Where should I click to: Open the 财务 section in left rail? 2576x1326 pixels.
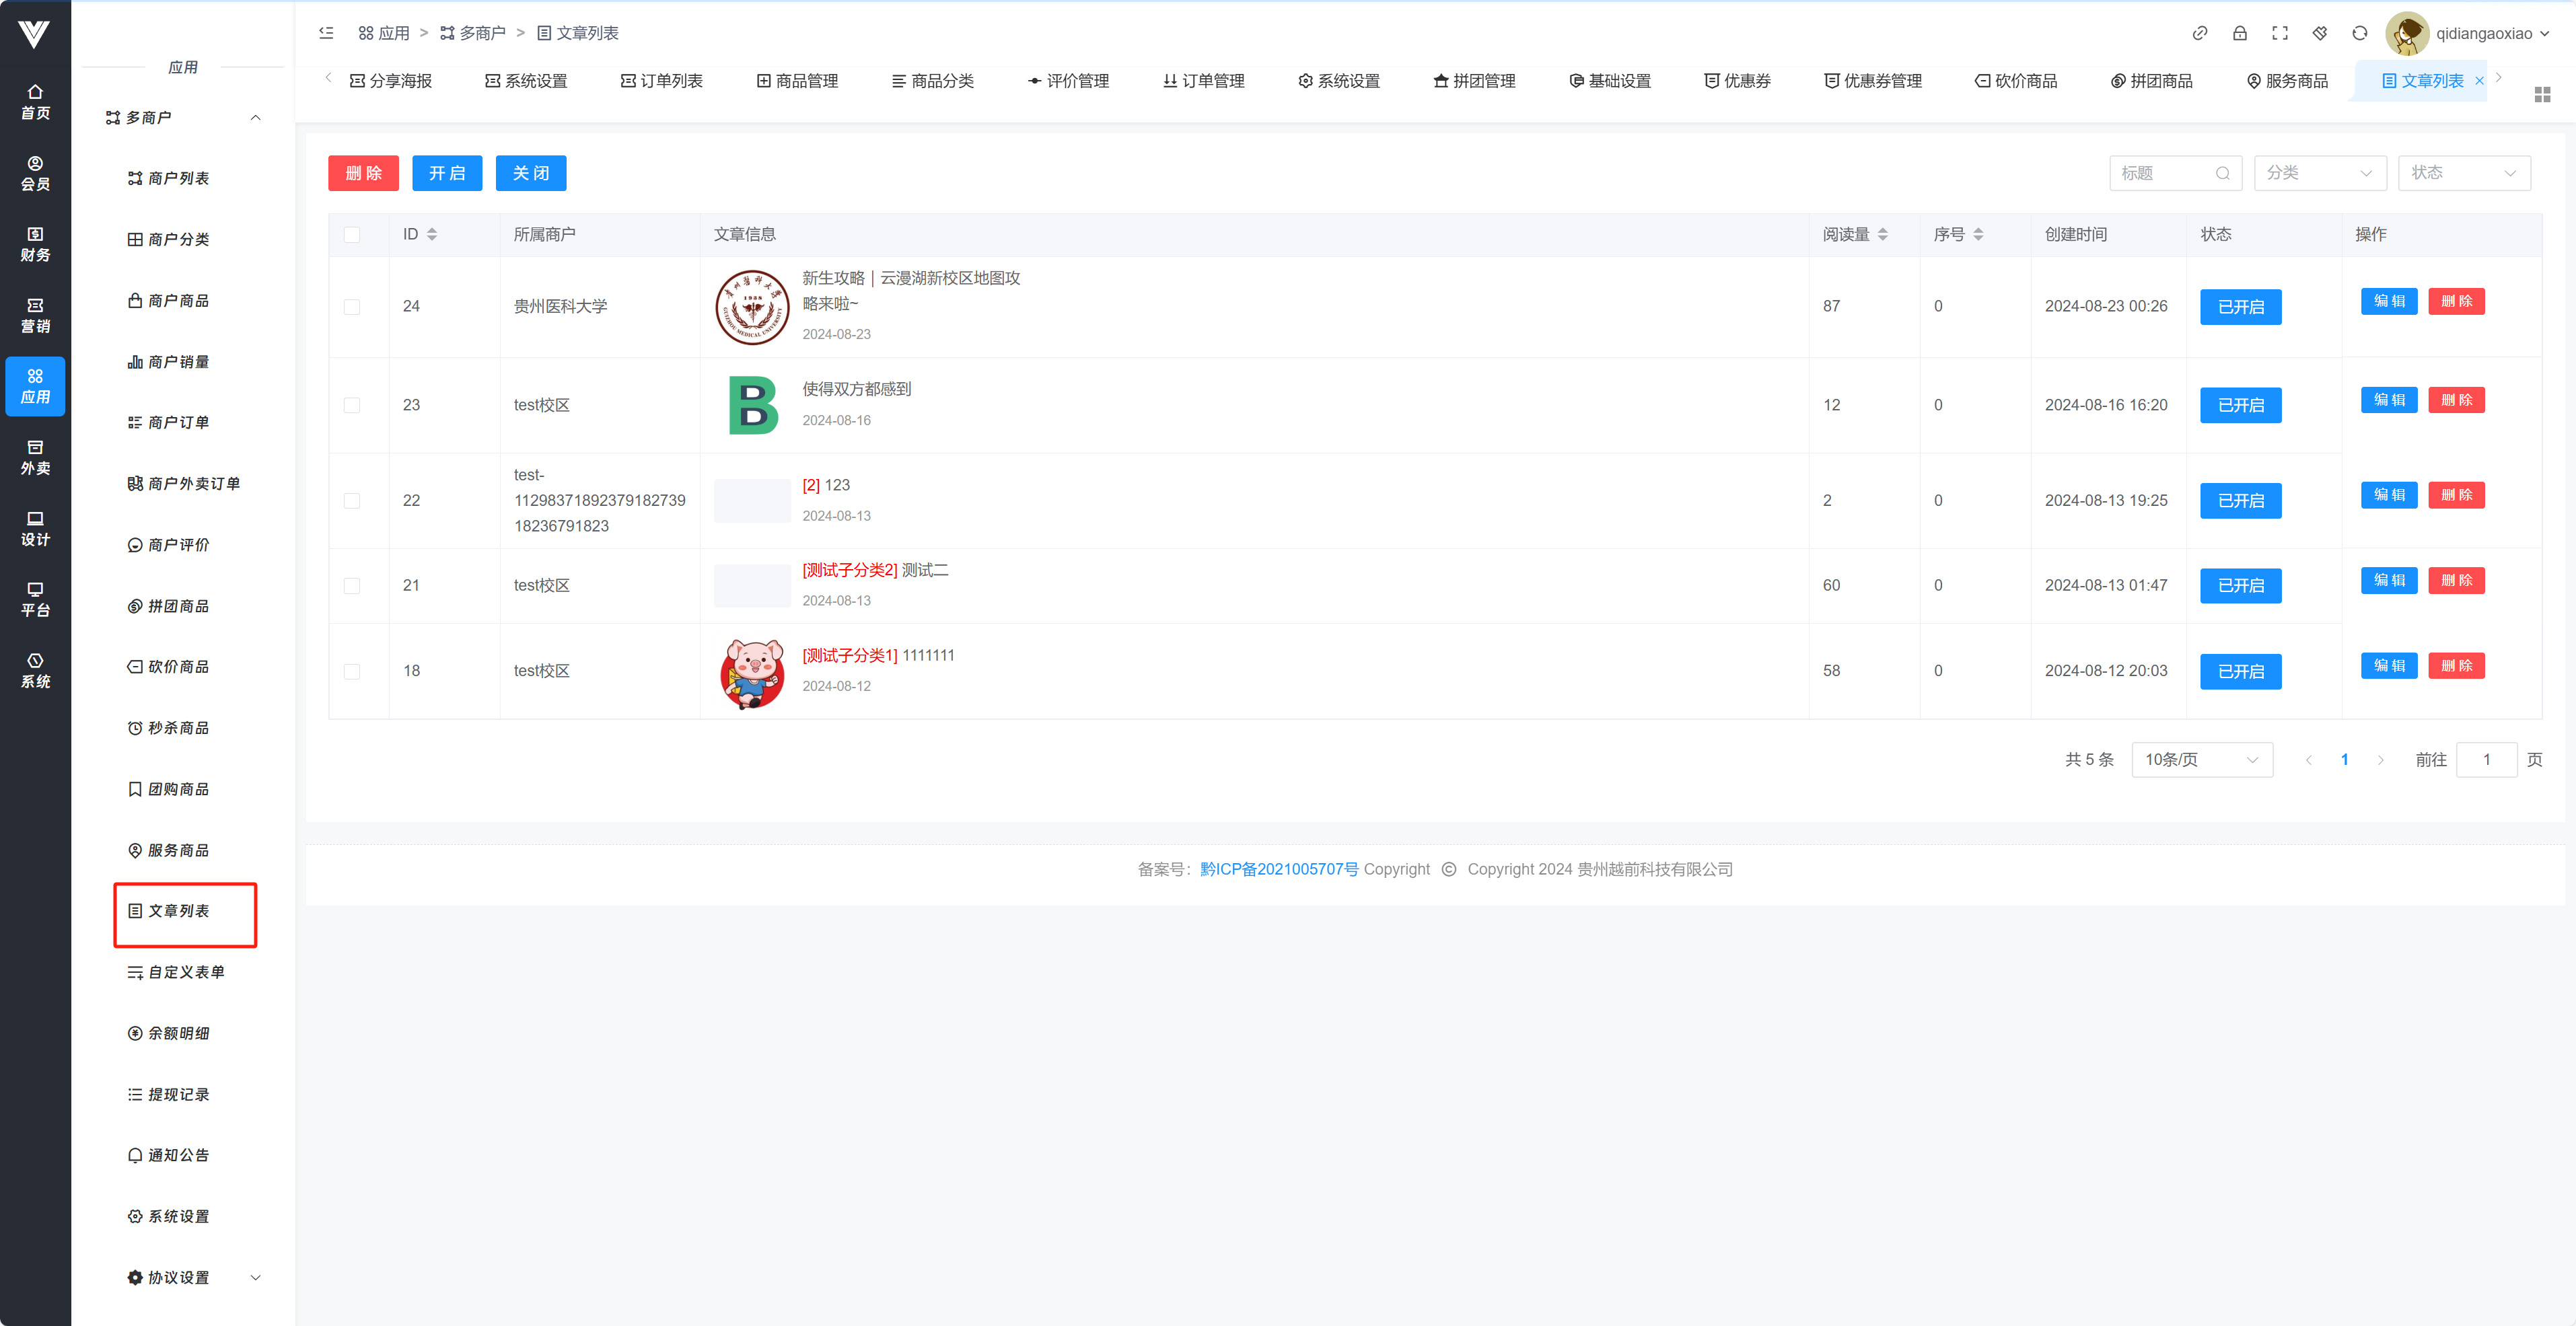(x=35, y=244)
